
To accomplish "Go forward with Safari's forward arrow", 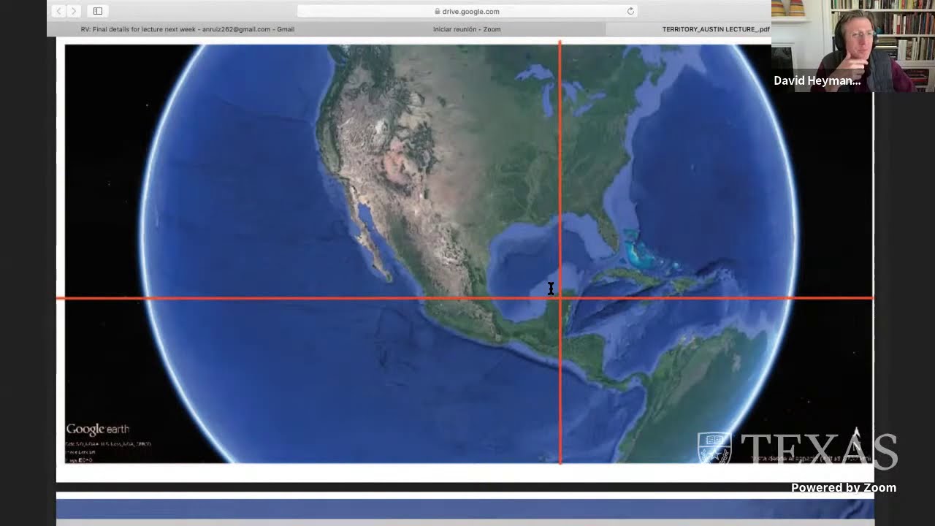I will click(x=74, y=11).
